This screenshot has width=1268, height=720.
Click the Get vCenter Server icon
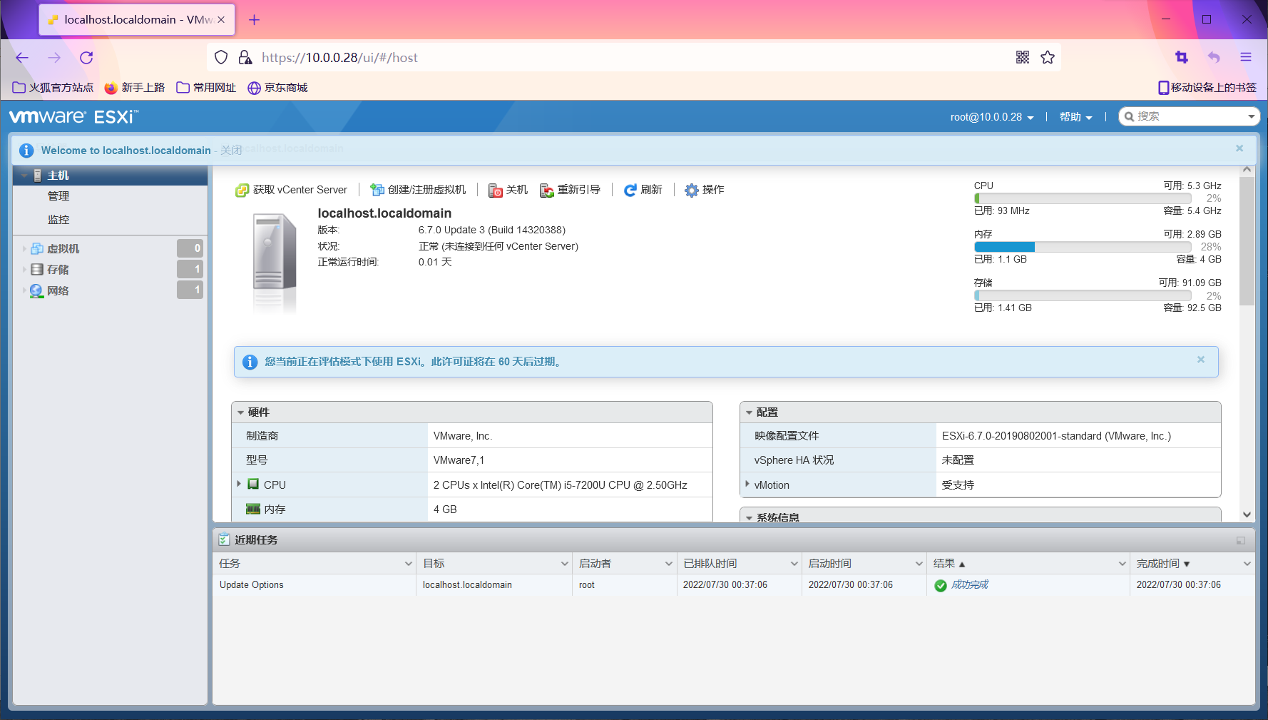pos(242,190)
